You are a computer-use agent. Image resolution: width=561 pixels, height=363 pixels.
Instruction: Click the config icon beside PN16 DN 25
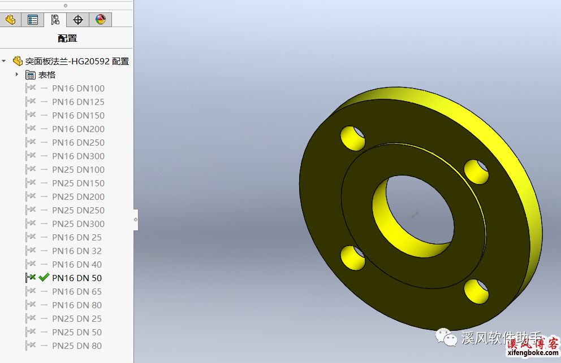[x=31, y=237]
